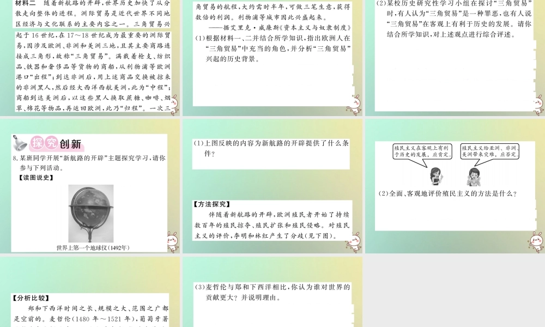Select the globe photo from 1492
Viewport: 545px width, 327px height.
90,213
